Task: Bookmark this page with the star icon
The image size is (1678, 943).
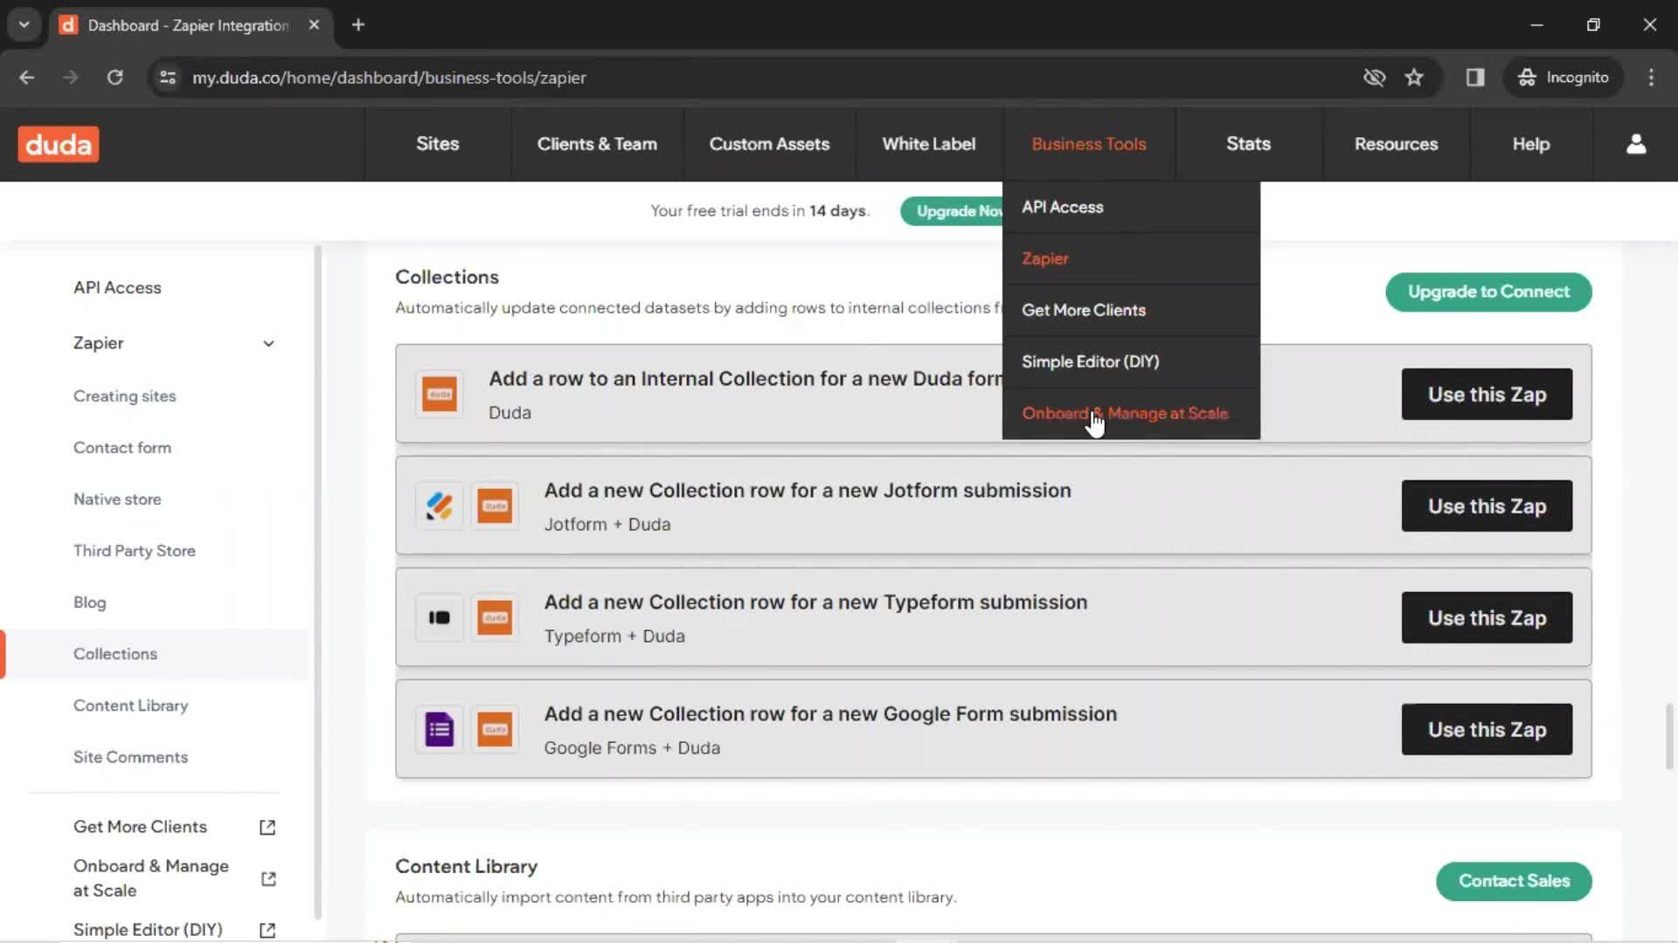Action: 1414,78
